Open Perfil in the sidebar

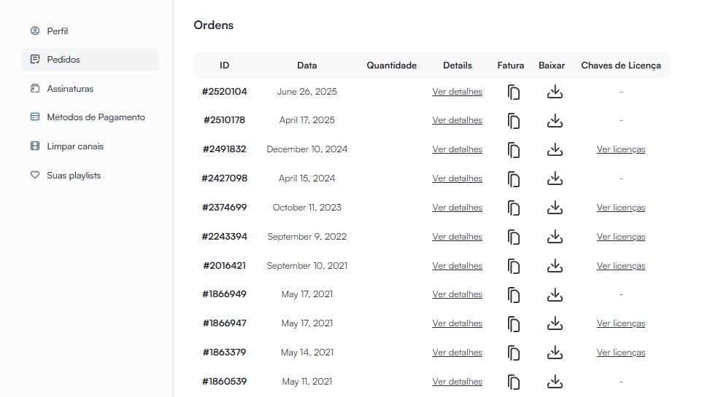[x=57, y=31]
